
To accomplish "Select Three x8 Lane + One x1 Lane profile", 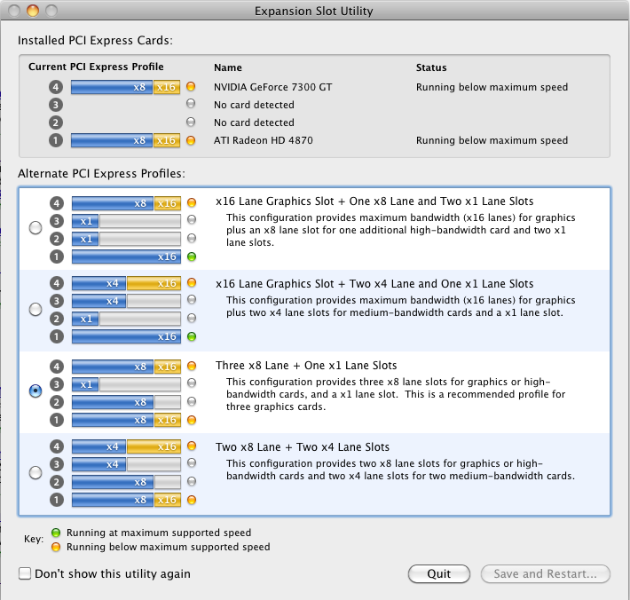I will [x=35, y=391].
